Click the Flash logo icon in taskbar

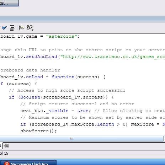7,163
